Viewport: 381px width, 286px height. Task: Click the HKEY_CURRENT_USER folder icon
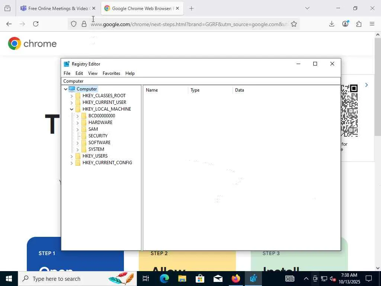(x=78, y=102)
